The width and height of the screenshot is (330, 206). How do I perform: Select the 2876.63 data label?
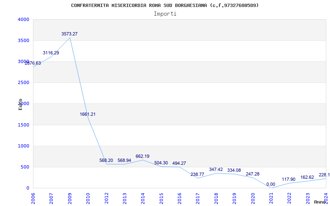coord(33,63)
